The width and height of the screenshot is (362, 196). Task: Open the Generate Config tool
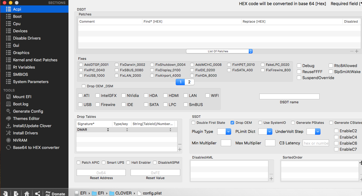point(28,111)
